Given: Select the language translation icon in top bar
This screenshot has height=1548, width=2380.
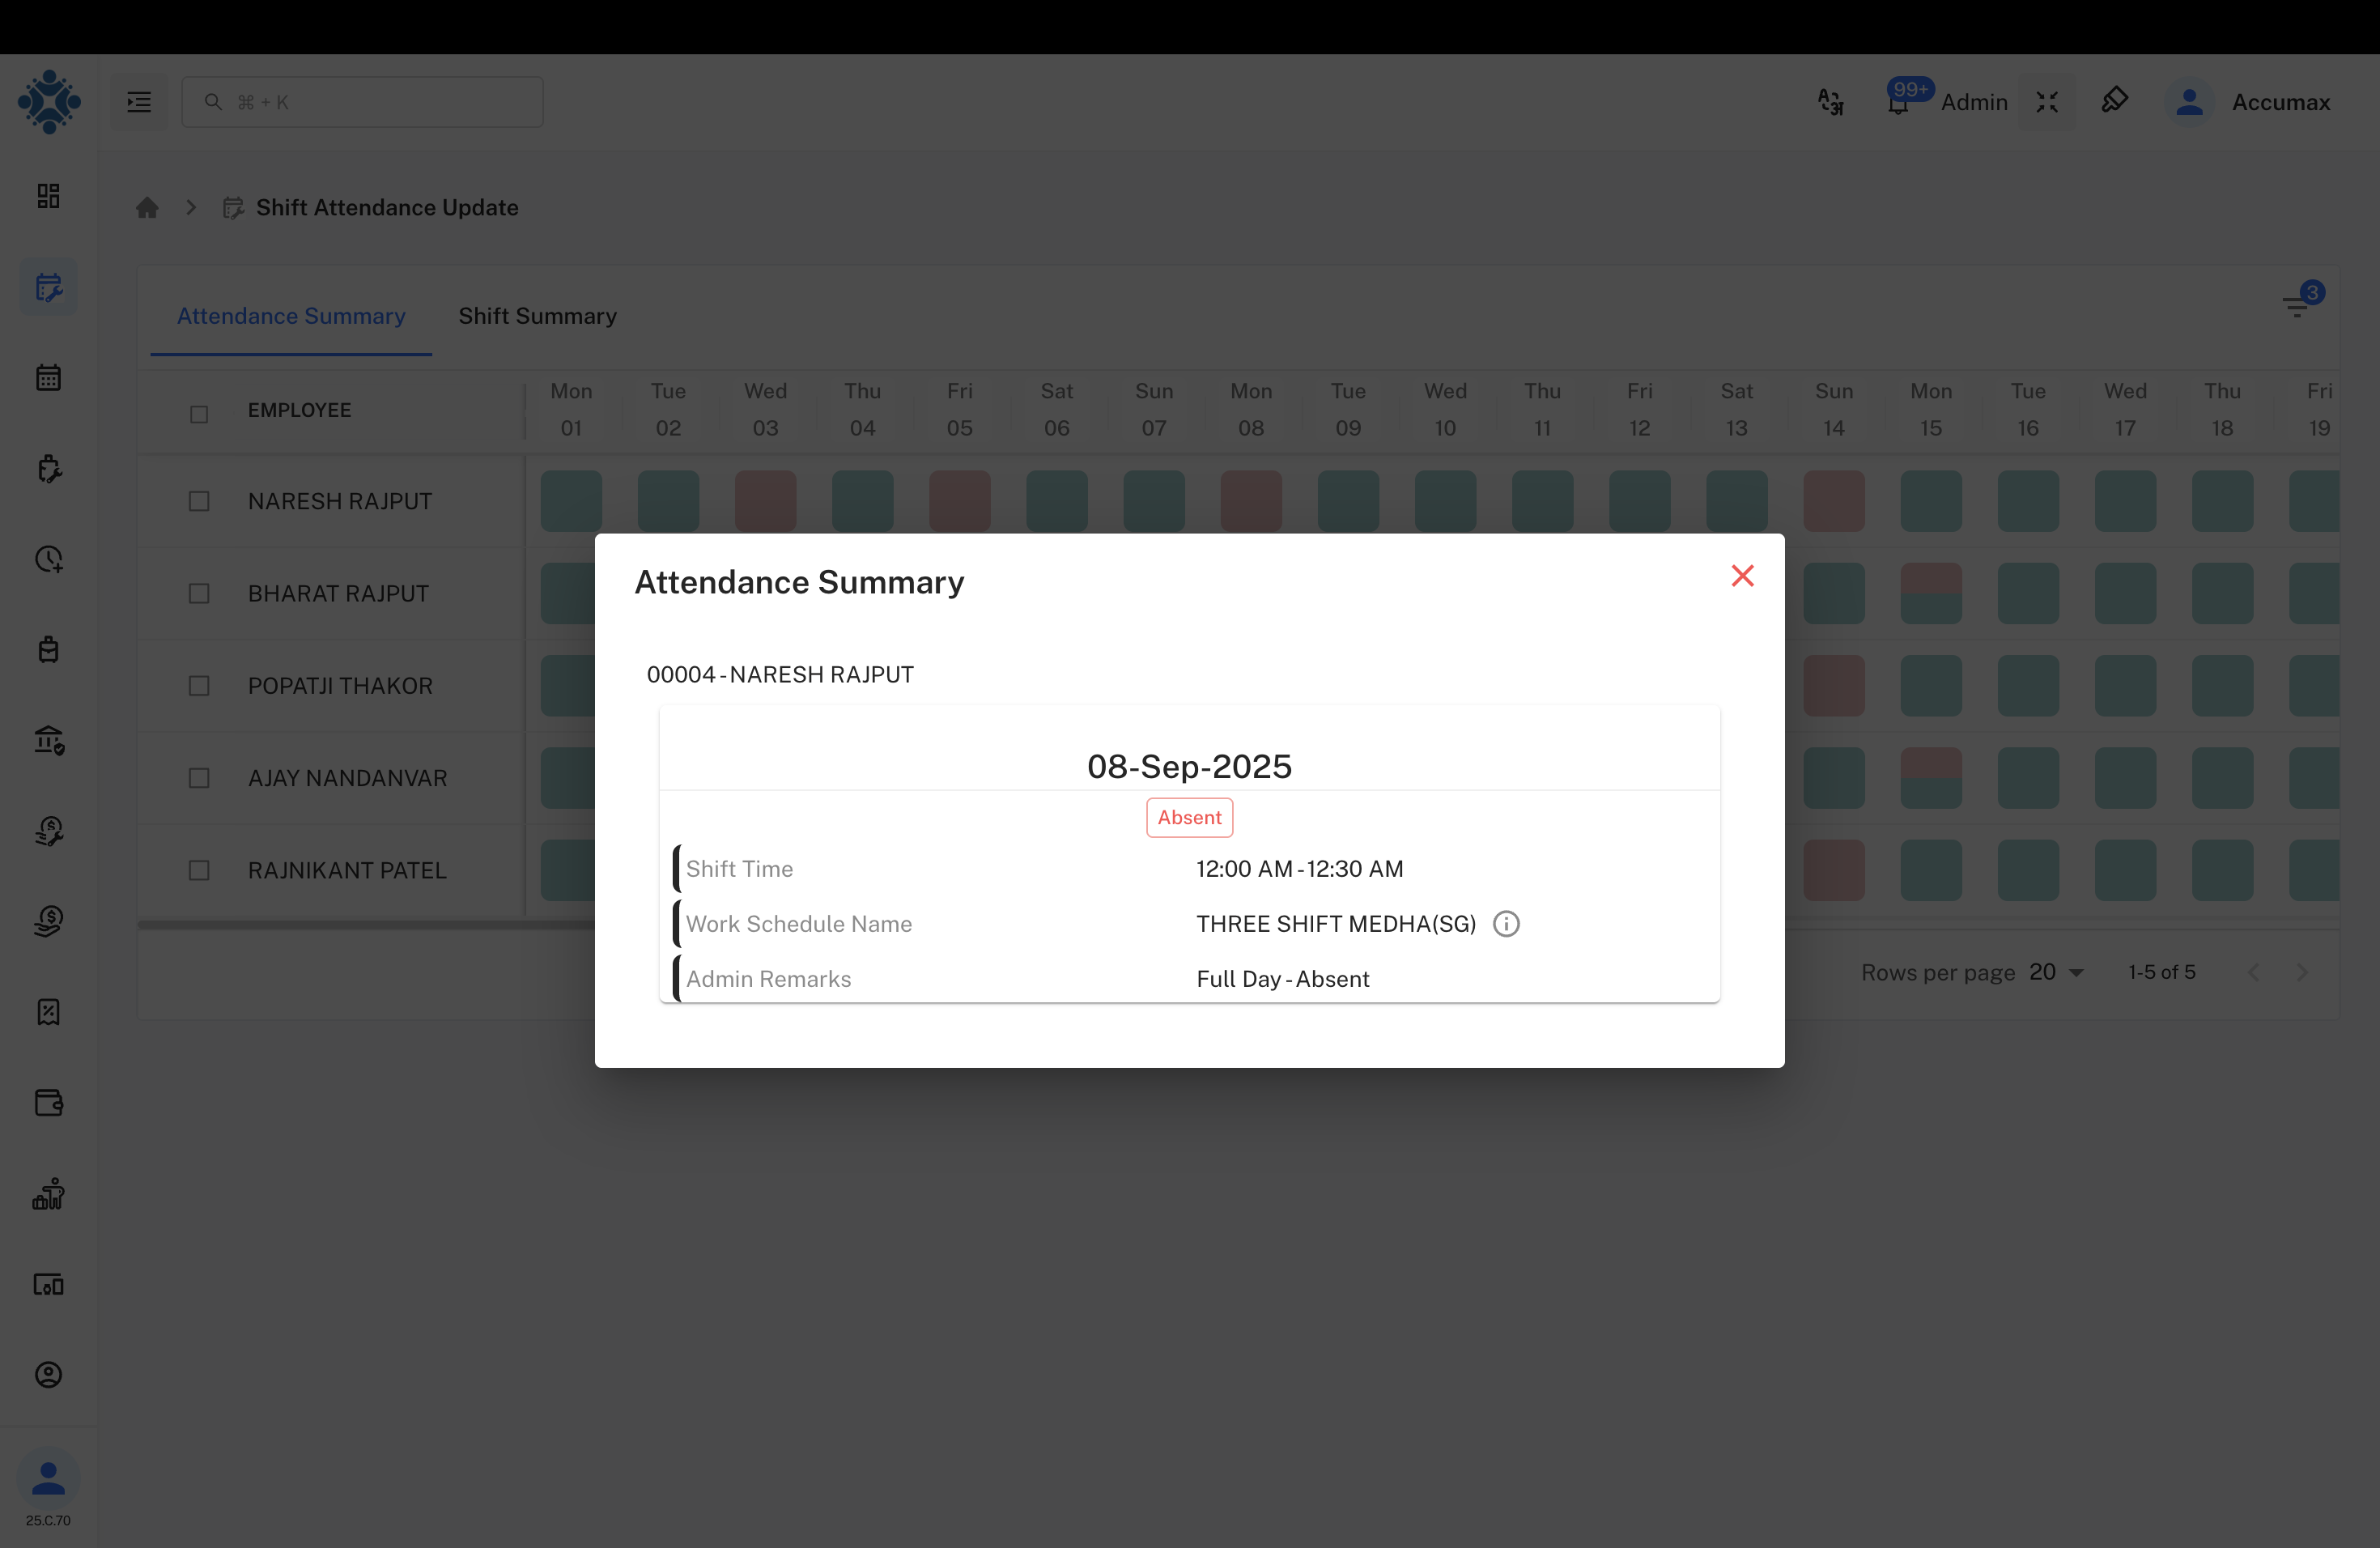Looking at the screenshot, I should coord(1830,102).
